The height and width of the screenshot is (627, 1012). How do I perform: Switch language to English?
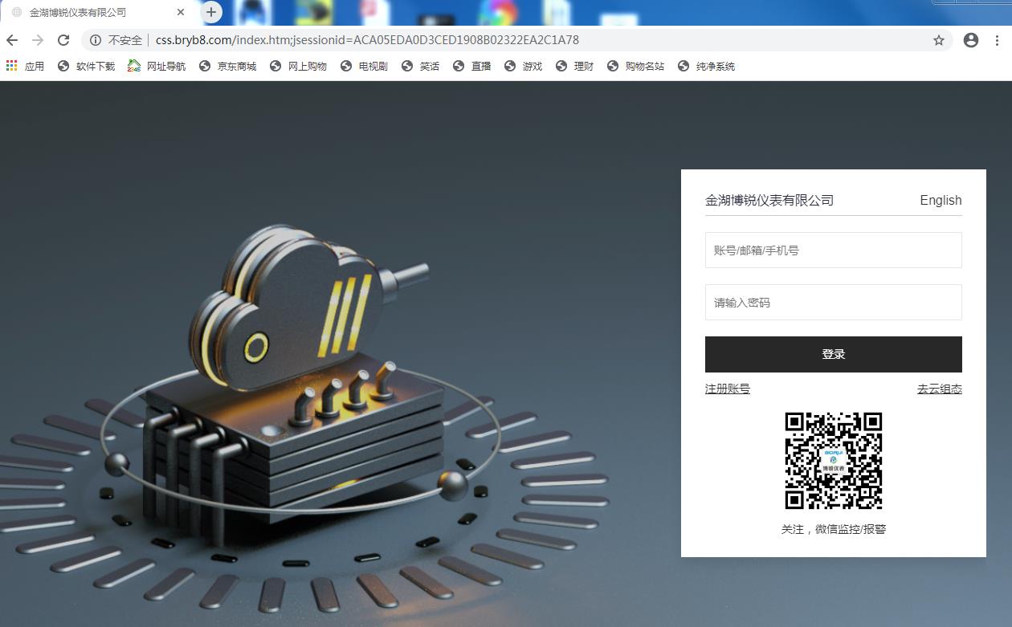point(941,201)
